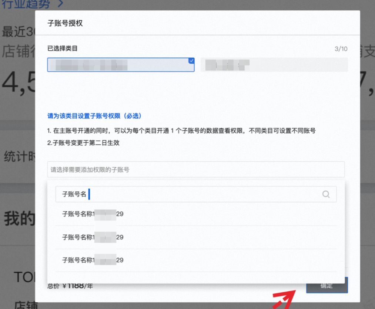Screen dimensions: 375x309
Task: Toggle the checked first selected category card
Action: pyautogui.click(x=121, y=64)
